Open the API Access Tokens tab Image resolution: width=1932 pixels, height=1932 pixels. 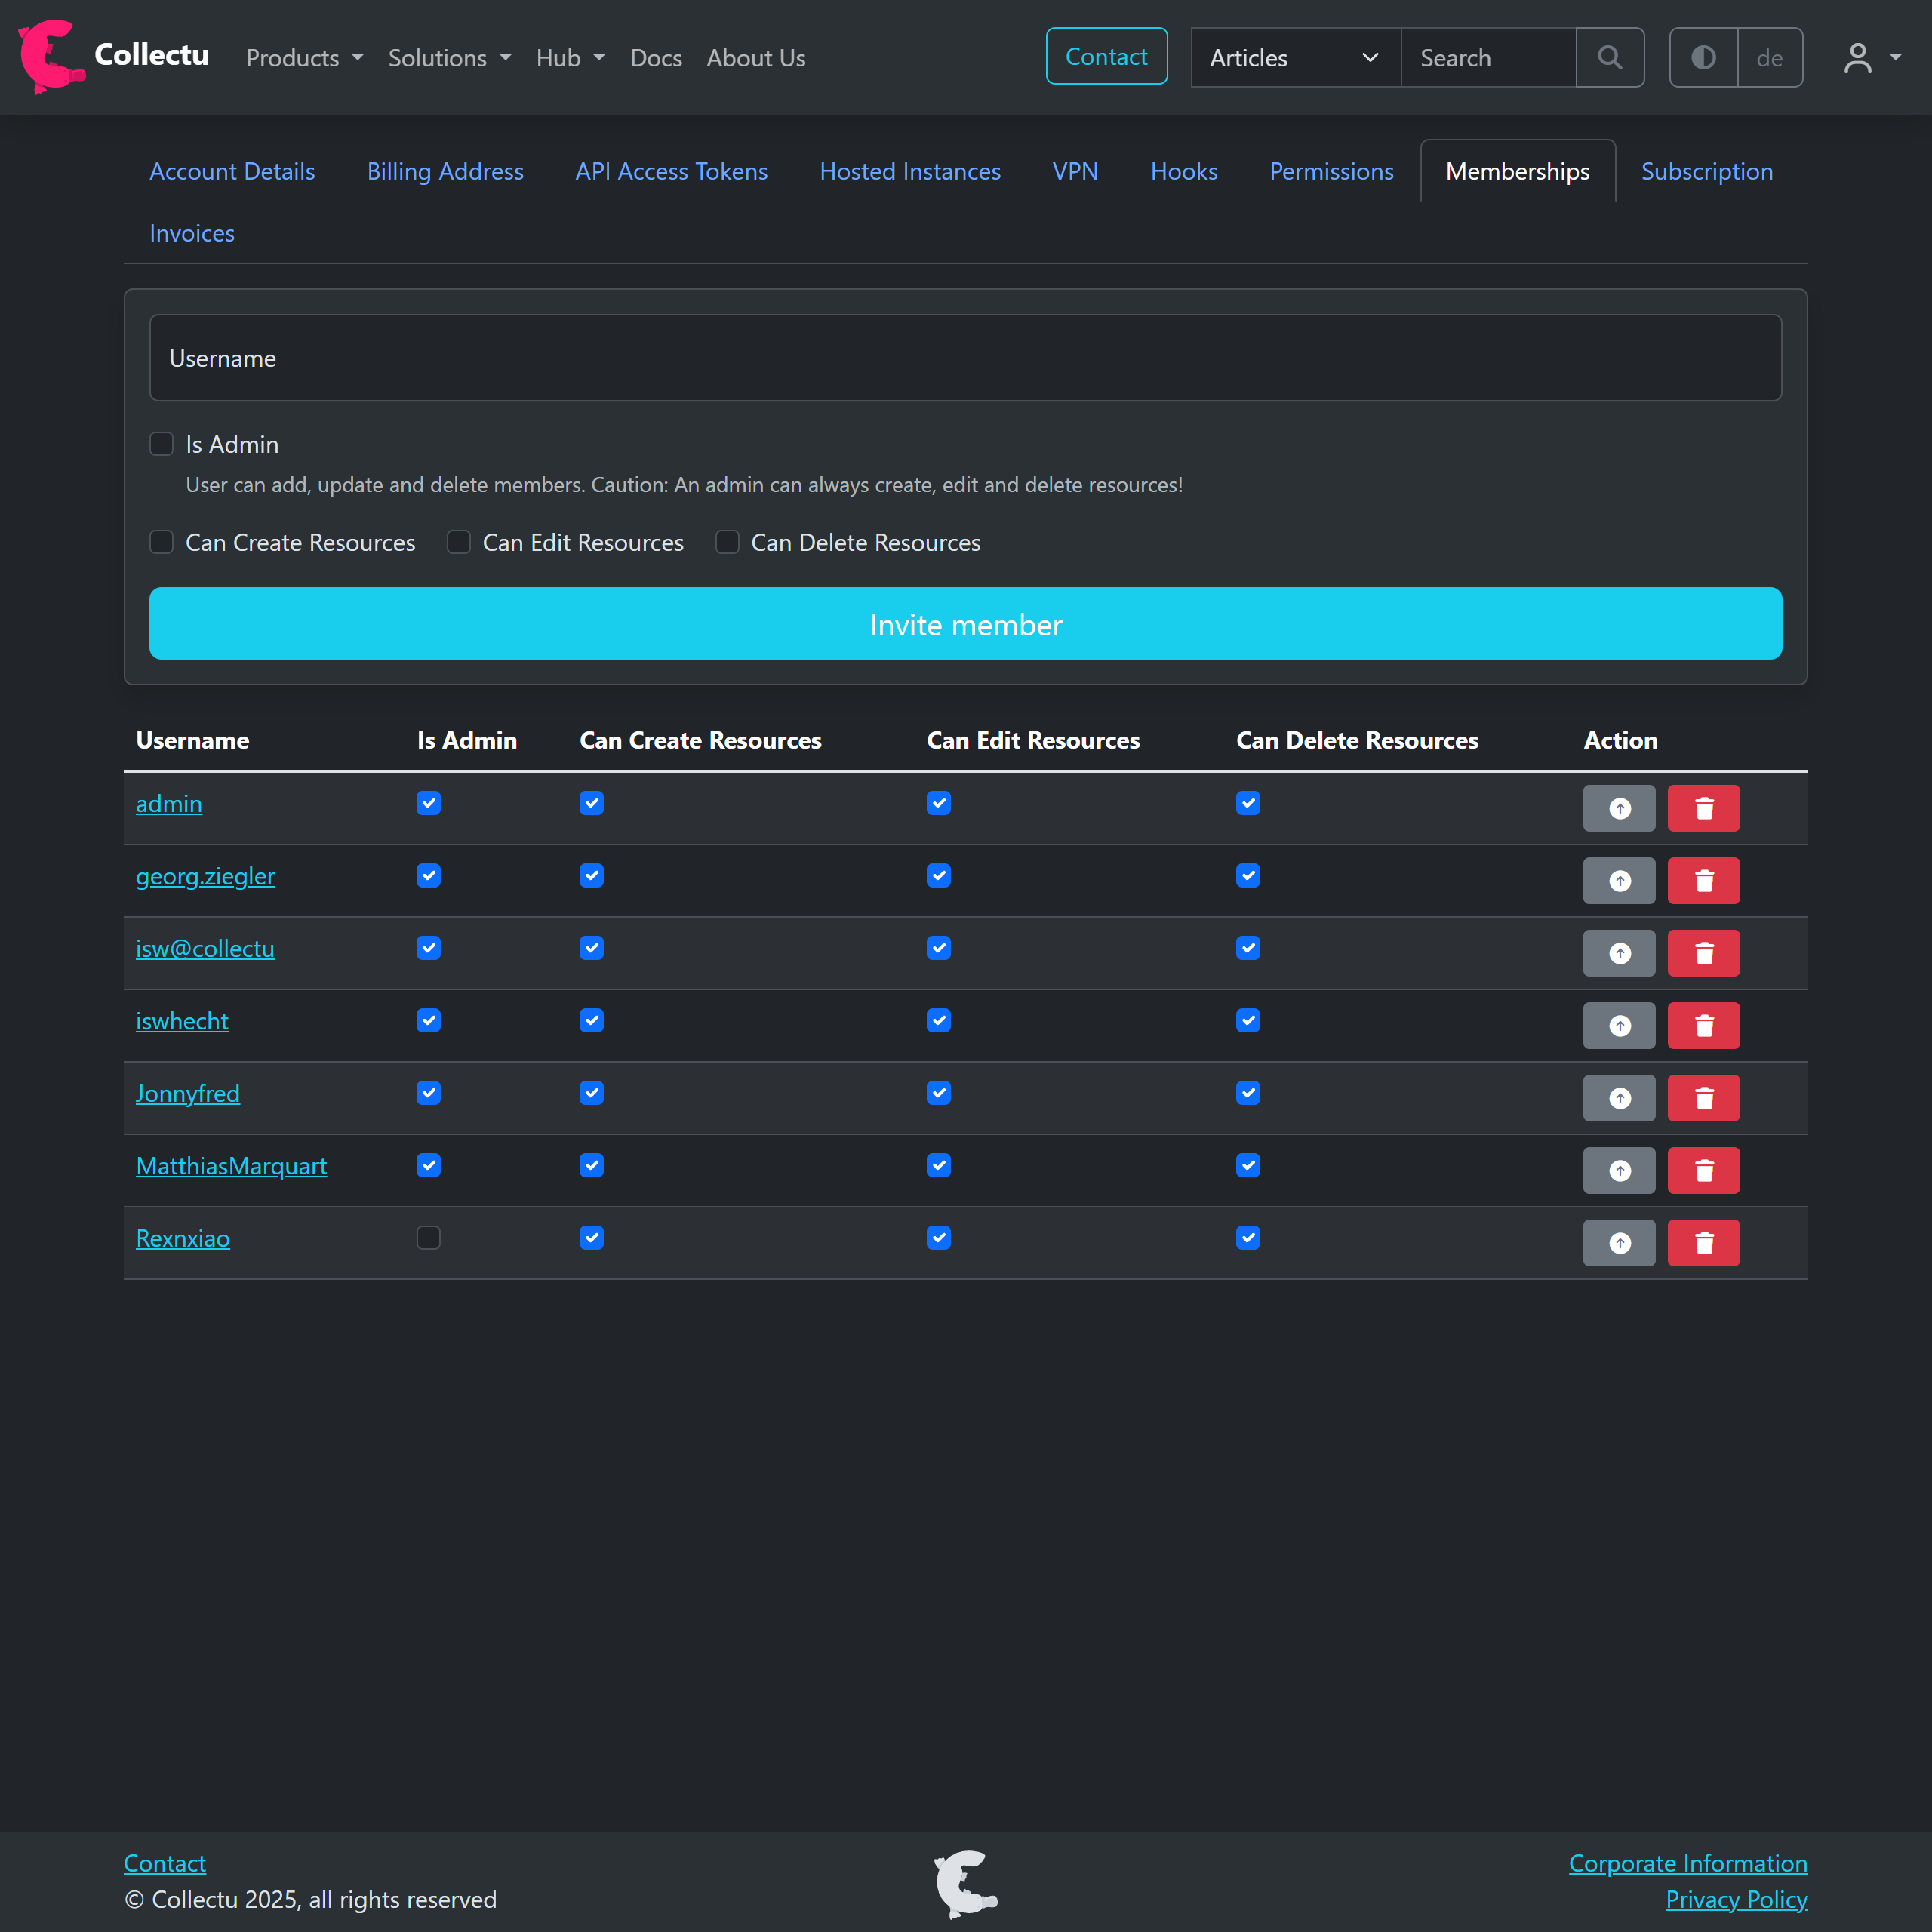pyautogui.click(x=671, y=171)
